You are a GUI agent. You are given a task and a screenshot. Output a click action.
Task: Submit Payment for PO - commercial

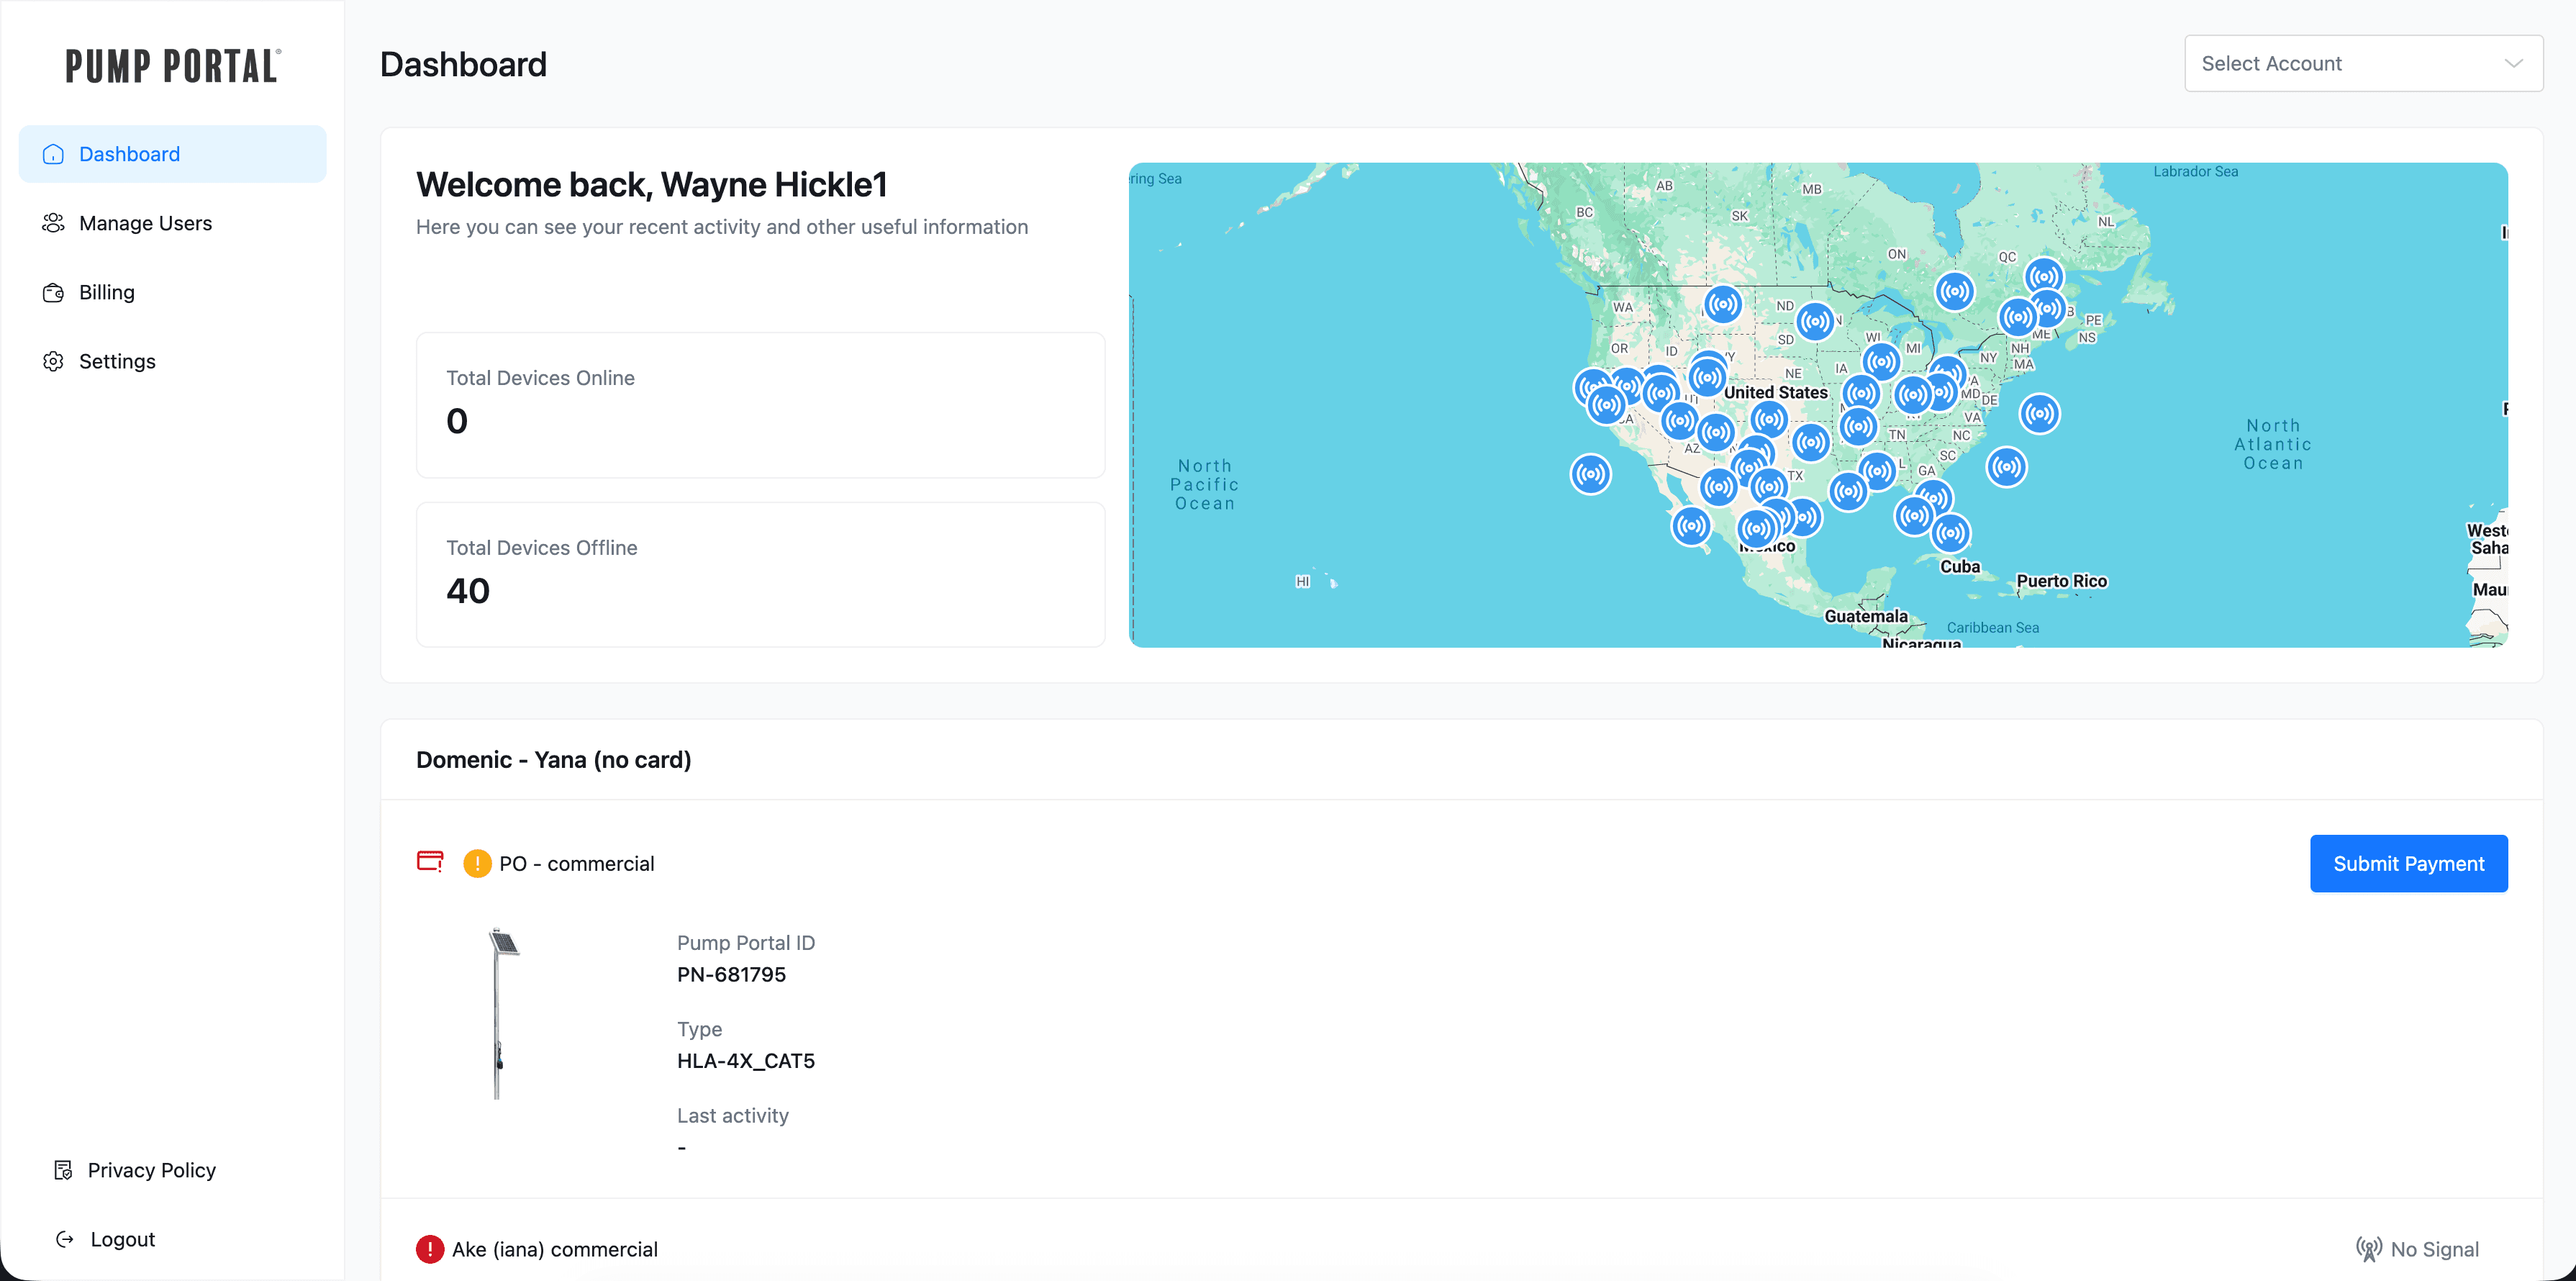pyautogui.click(x=2408, y=863)
